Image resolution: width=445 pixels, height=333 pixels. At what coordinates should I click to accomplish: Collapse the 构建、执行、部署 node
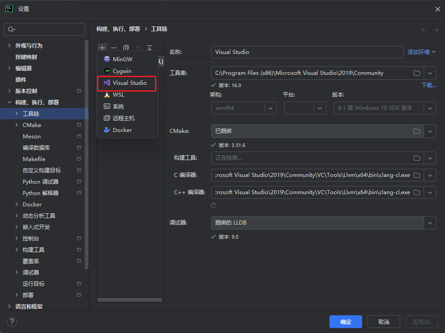10,102
